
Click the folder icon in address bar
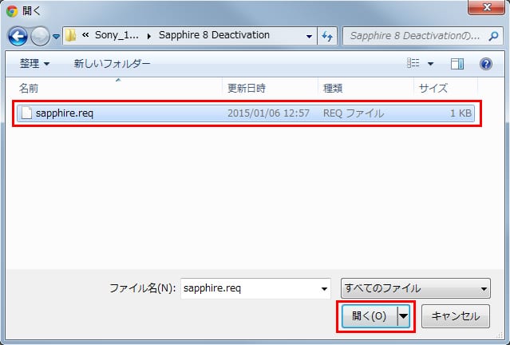(70, 35)
